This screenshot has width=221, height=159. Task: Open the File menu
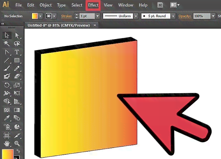pyautogui.click(x=19, y=5)
